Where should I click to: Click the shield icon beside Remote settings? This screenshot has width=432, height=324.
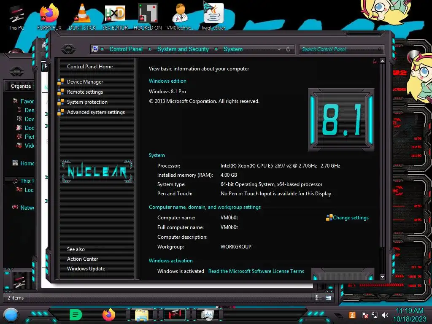(61, 92)
